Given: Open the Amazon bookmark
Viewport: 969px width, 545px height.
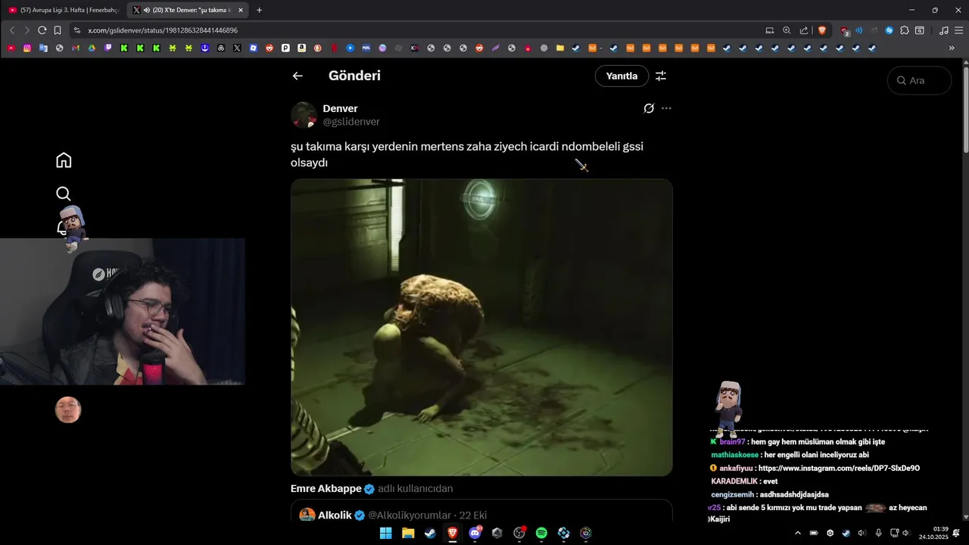Looking at the screenshot, I should click(x=301, y=48).
